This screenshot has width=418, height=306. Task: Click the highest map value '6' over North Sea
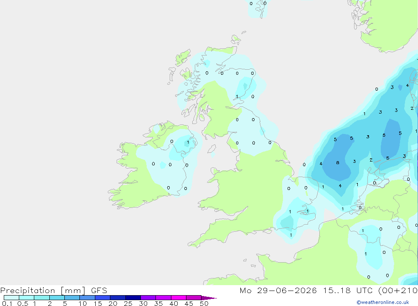tap(337, 163)
